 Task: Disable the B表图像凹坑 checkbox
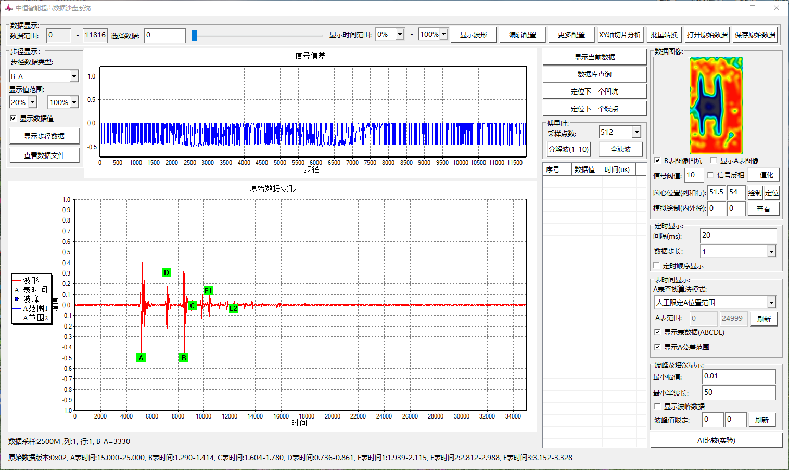coord(657,161)
